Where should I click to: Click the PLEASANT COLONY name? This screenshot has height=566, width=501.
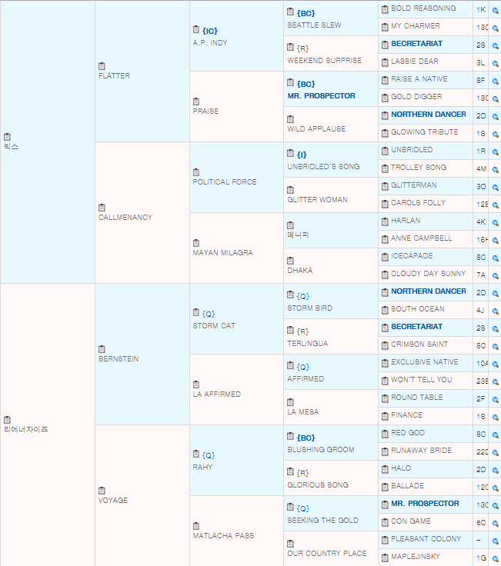[426, 539]
